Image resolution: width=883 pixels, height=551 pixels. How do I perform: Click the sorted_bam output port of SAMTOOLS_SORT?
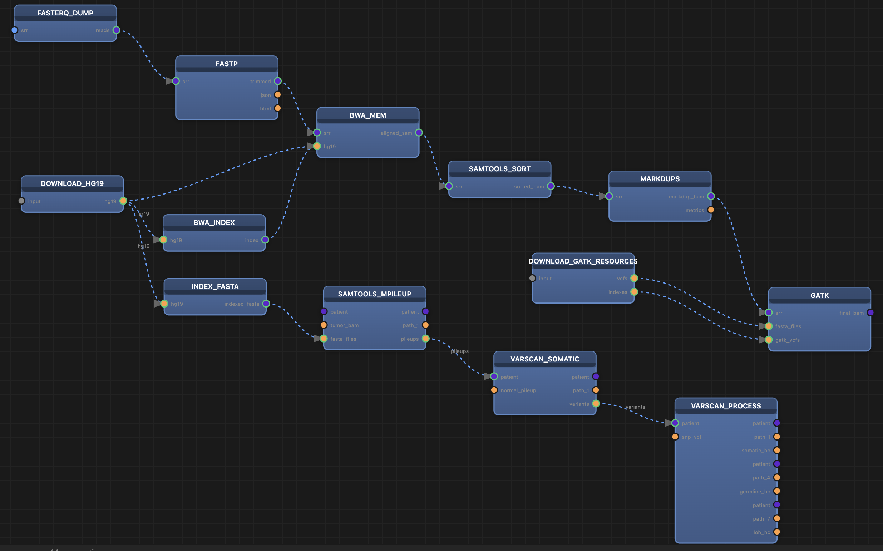[x=551, y=186]
